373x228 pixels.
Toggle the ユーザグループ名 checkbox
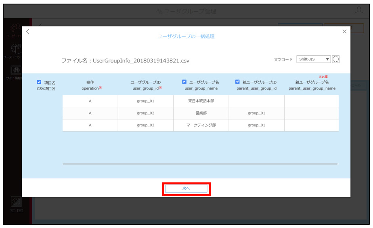coord(184,82)
